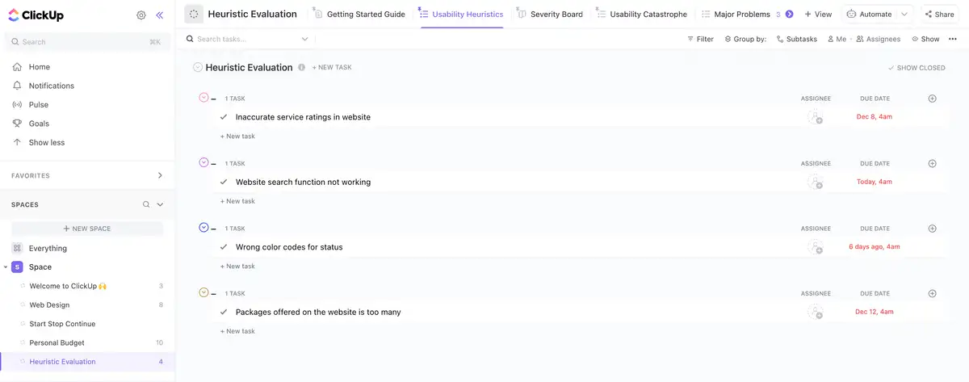Open the sidebar settings gear
This screenshot has height=382, width=969.
coord(141,15)
